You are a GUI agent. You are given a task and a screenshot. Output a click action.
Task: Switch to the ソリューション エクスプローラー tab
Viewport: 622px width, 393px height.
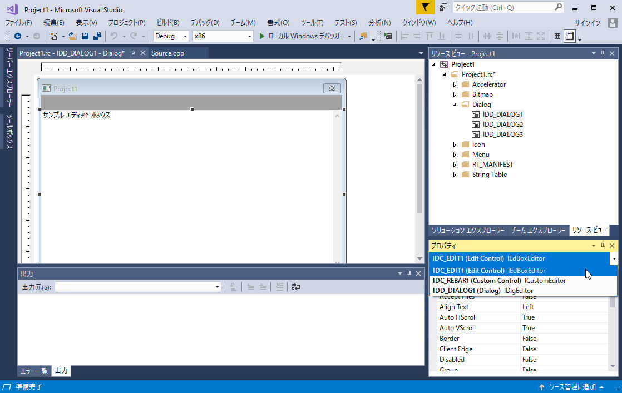click(x=468, y=230)
